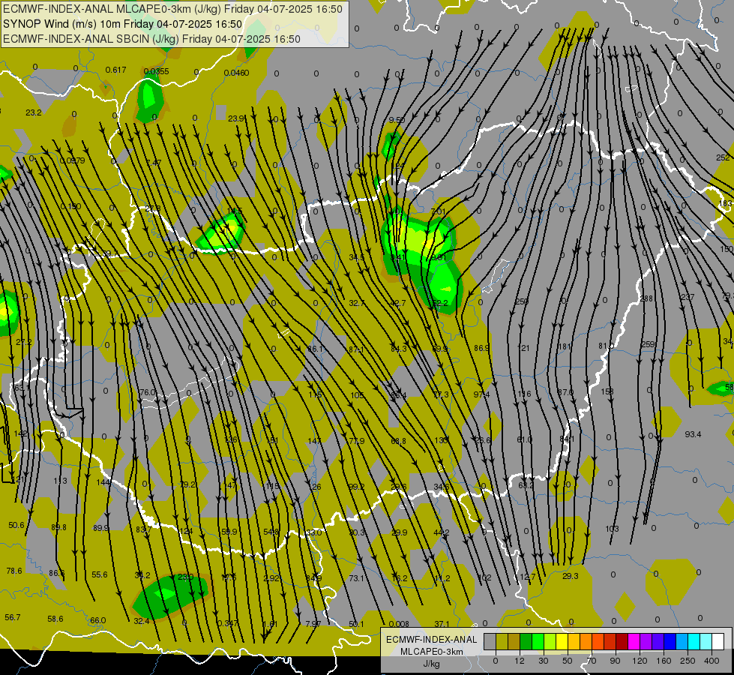Click the "J/kg" unit label in the legend

tap(432, 664)
